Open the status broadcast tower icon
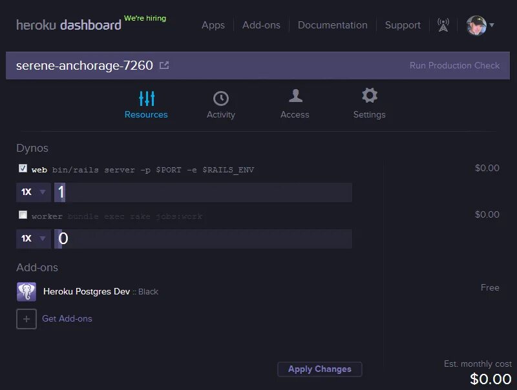 pos(443,25)
